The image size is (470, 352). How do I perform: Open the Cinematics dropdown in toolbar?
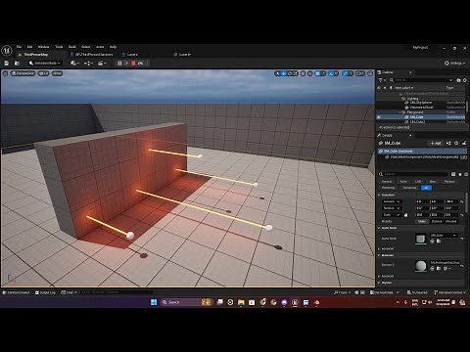(x=103, y=64)
